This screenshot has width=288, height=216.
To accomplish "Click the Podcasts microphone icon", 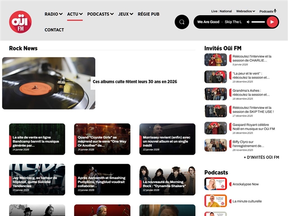I will pyautogui.click(x=275, y=11).
